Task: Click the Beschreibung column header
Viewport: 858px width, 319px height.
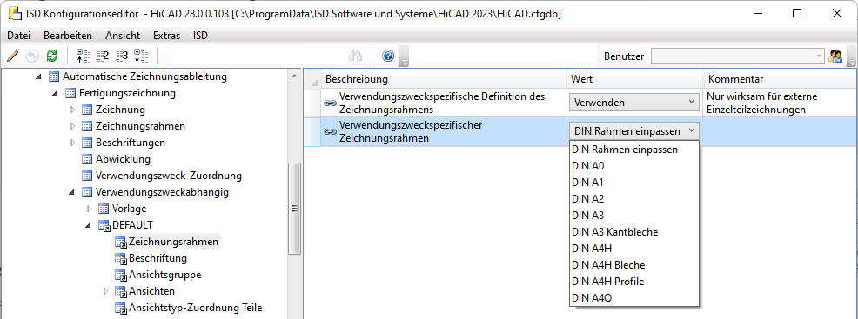Action: click(x=443, y=79)
